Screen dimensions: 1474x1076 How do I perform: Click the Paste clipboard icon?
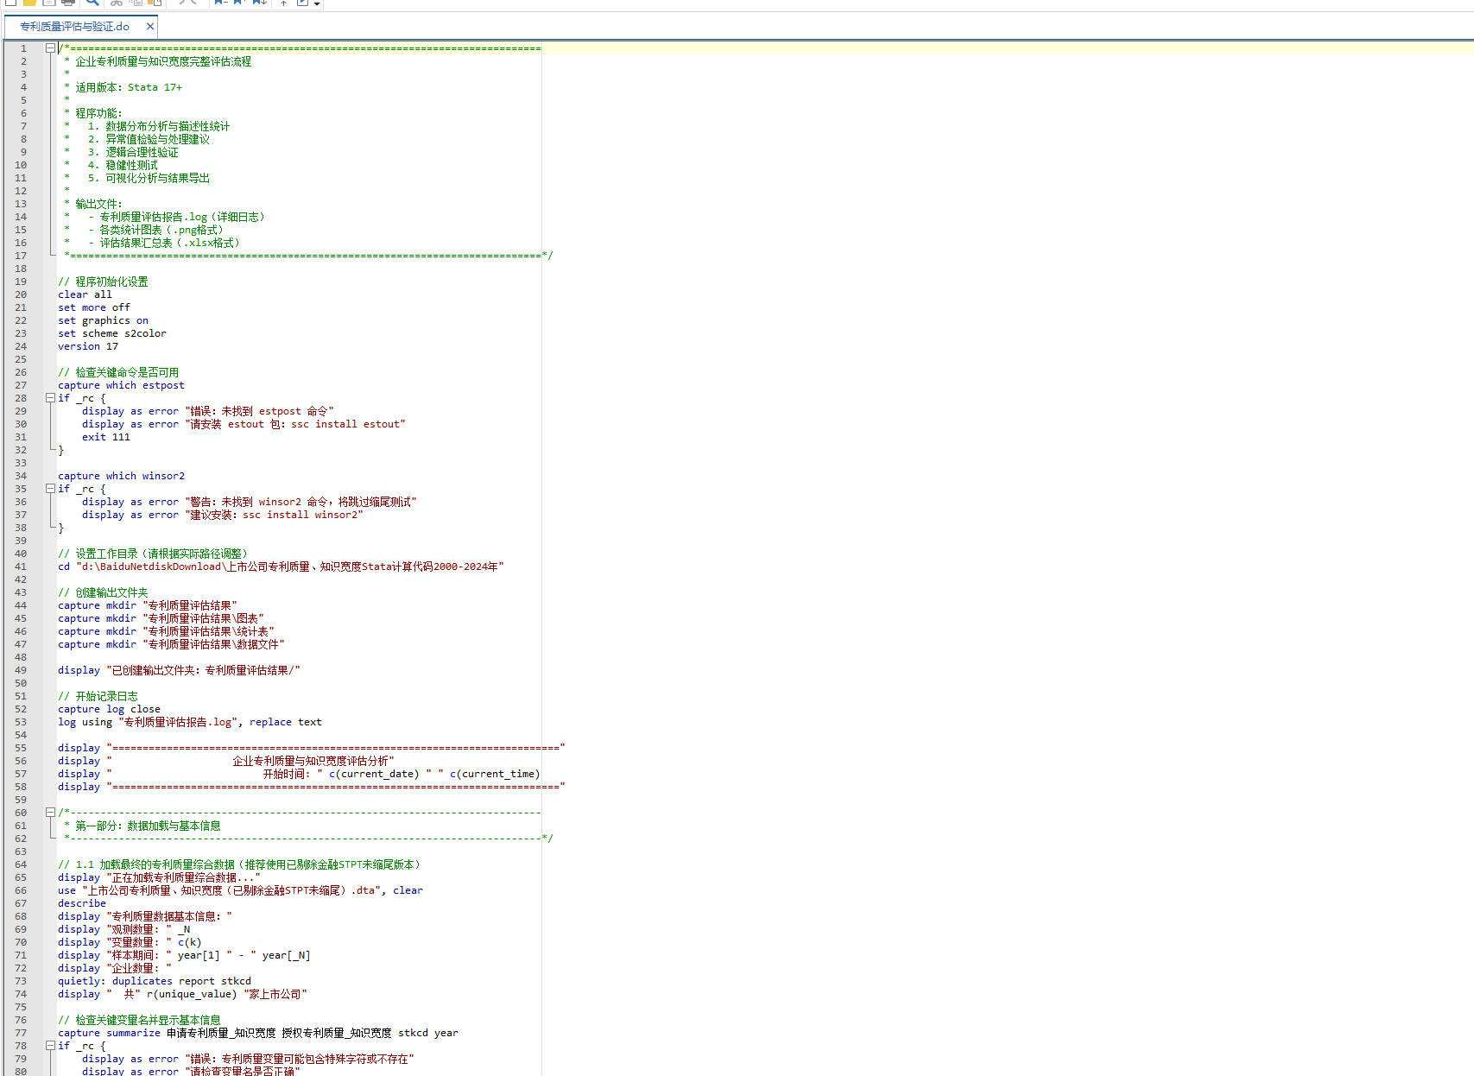point(155,3)
